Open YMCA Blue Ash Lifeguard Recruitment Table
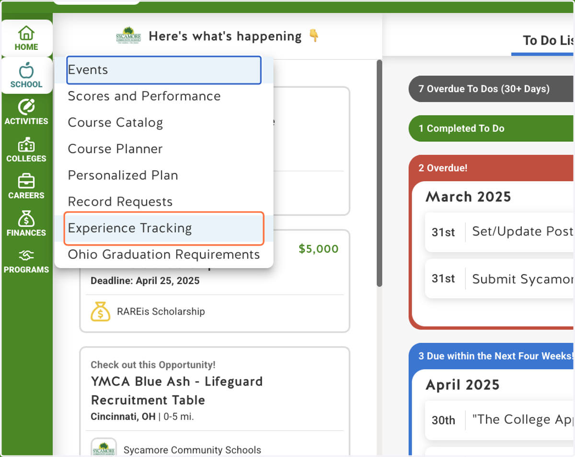Image resolution: width=575 pixels, height=457 pixels. point(177,391)
